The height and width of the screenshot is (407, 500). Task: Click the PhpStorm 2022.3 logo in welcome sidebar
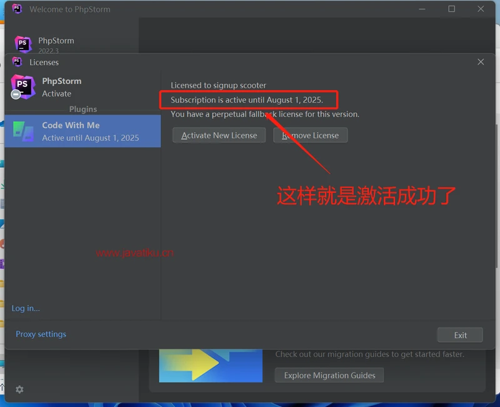pyautogui.click(x=23, y=44)
